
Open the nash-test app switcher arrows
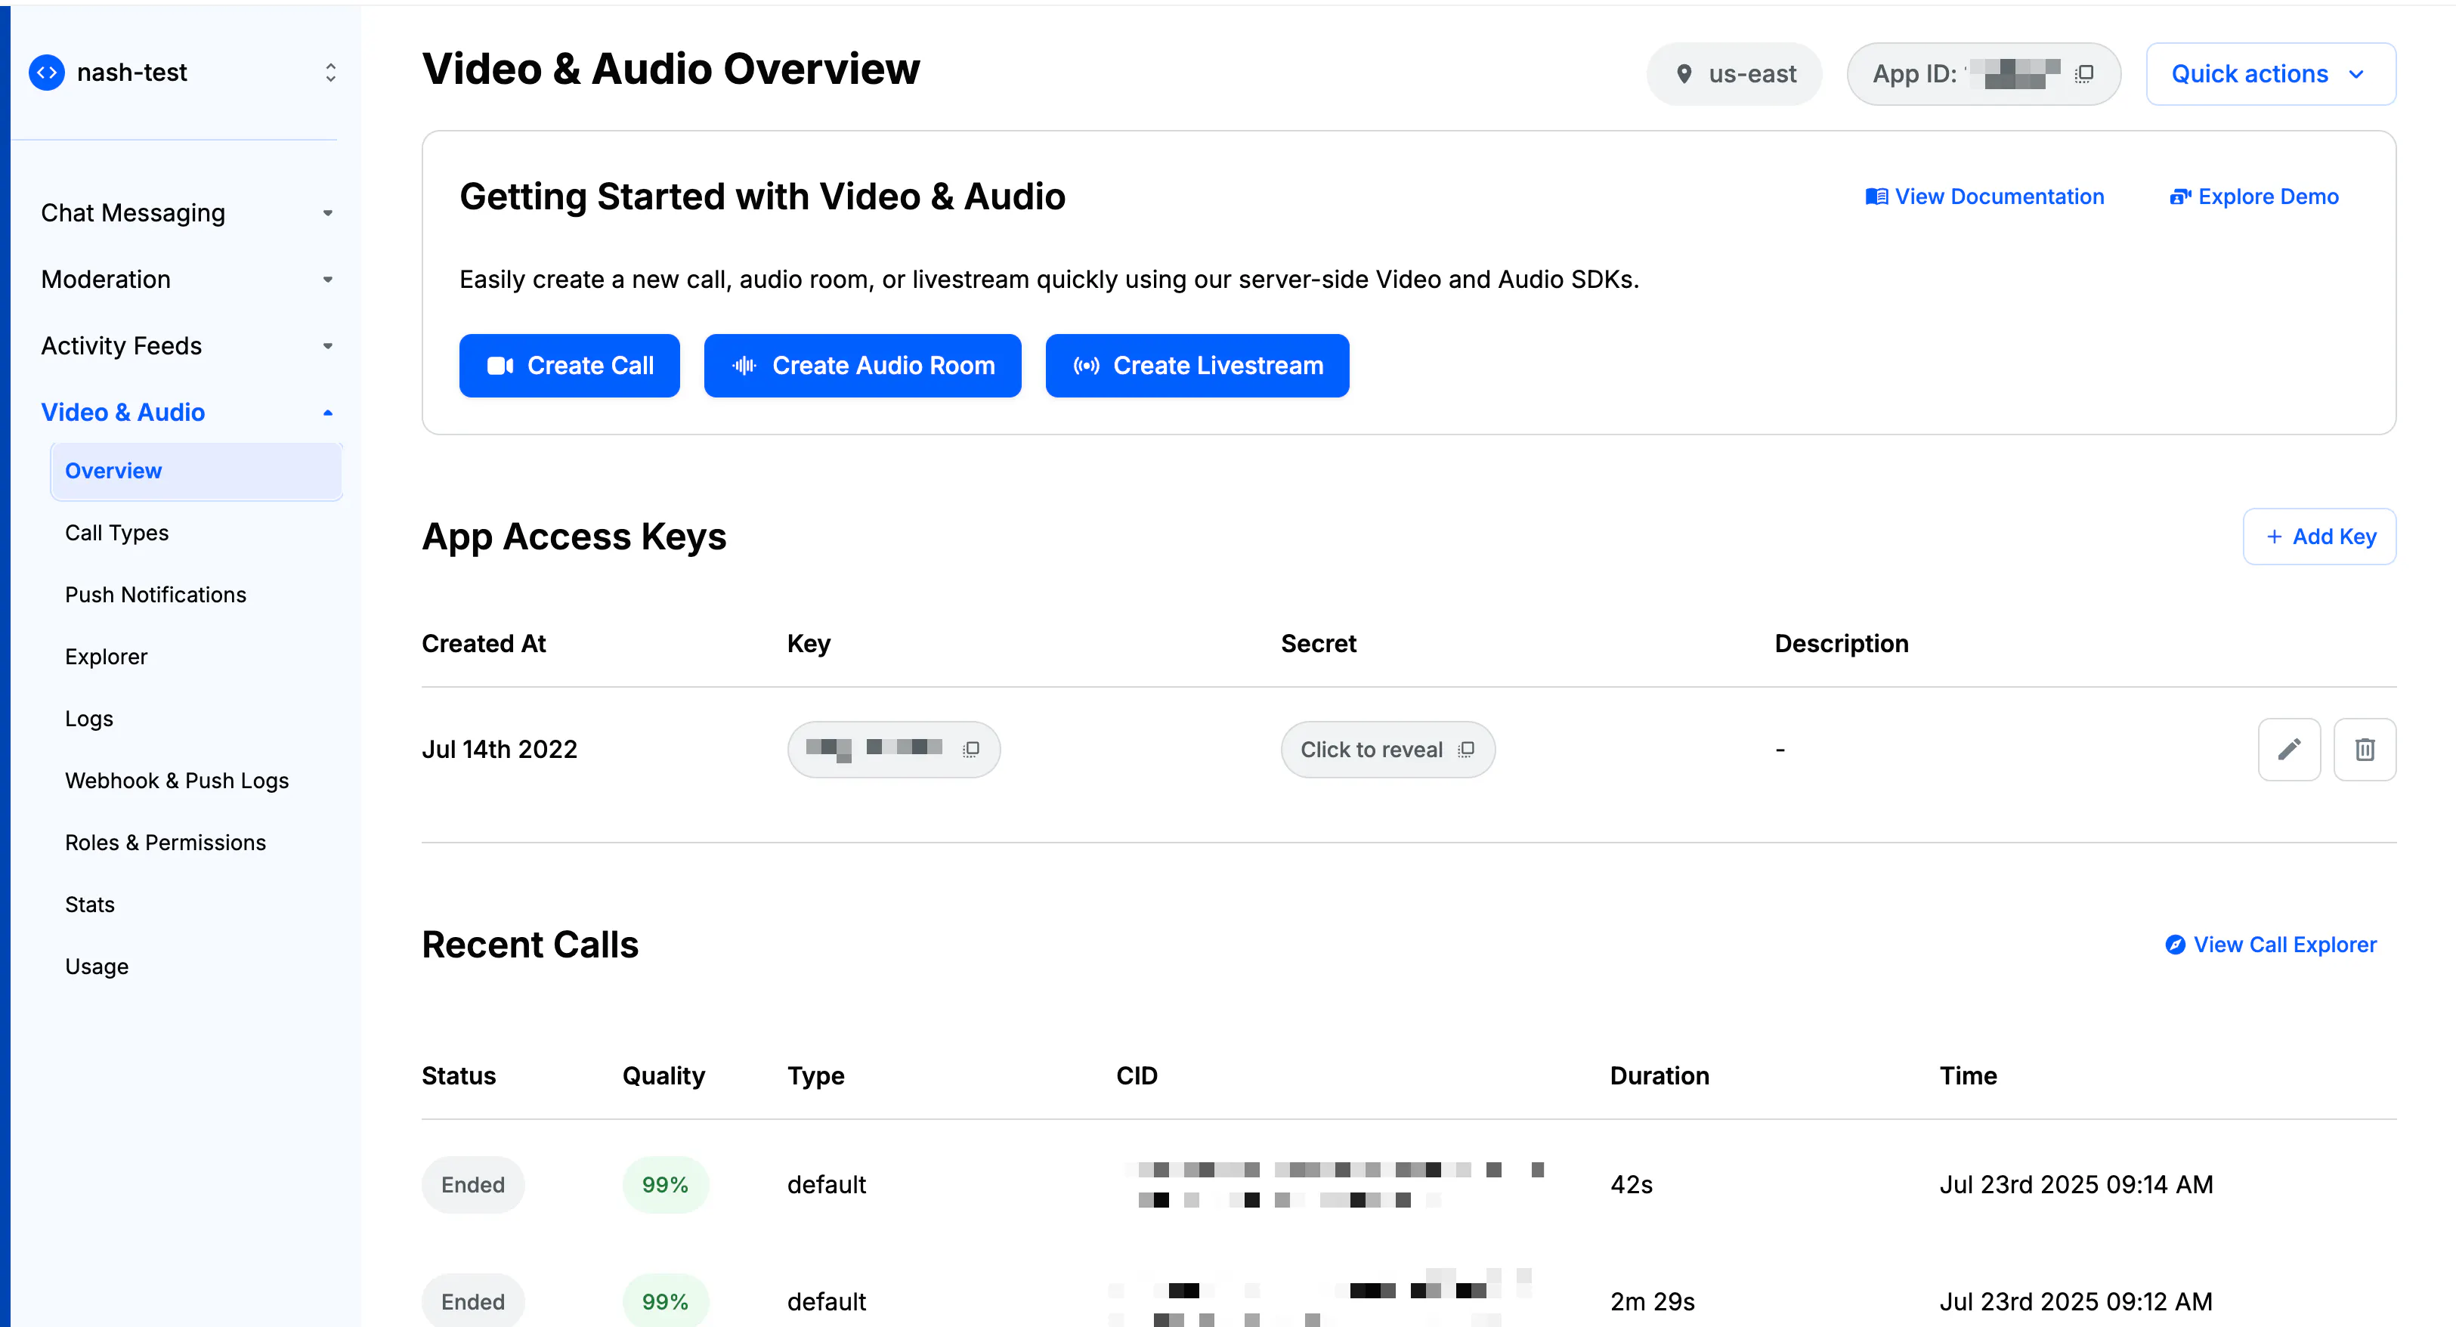point(330,73)
